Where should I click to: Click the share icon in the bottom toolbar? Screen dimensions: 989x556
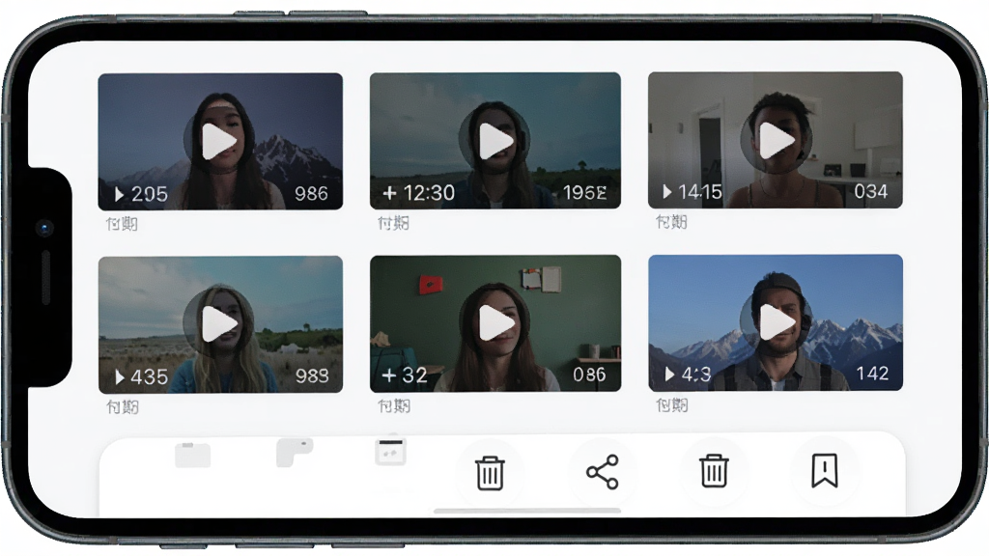point(603,471)
